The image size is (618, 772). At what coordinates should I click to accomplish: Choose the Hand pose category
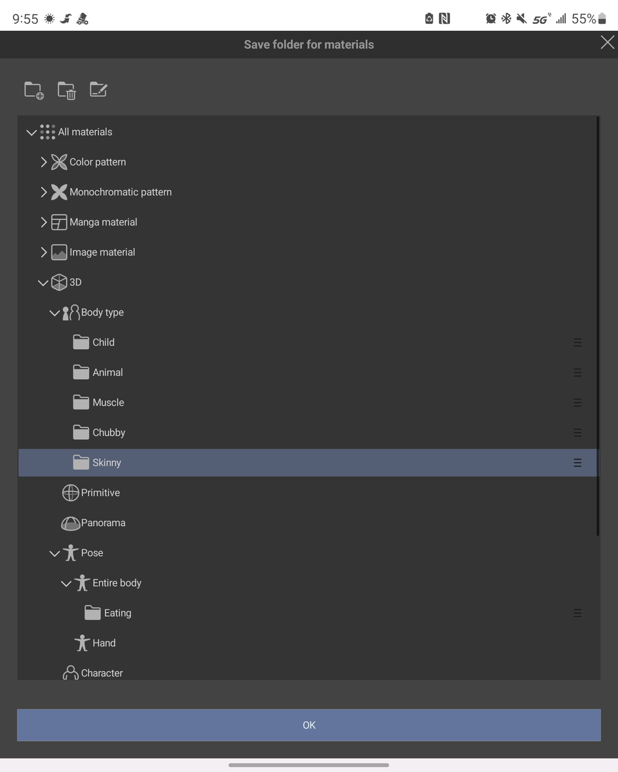click(x=104, y=643)
